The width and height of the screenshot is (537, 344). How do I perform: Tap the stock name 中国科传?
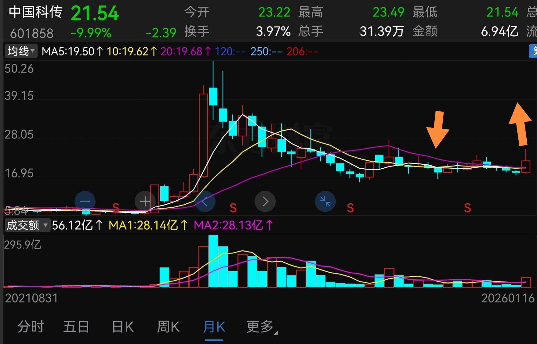point(35,12)
